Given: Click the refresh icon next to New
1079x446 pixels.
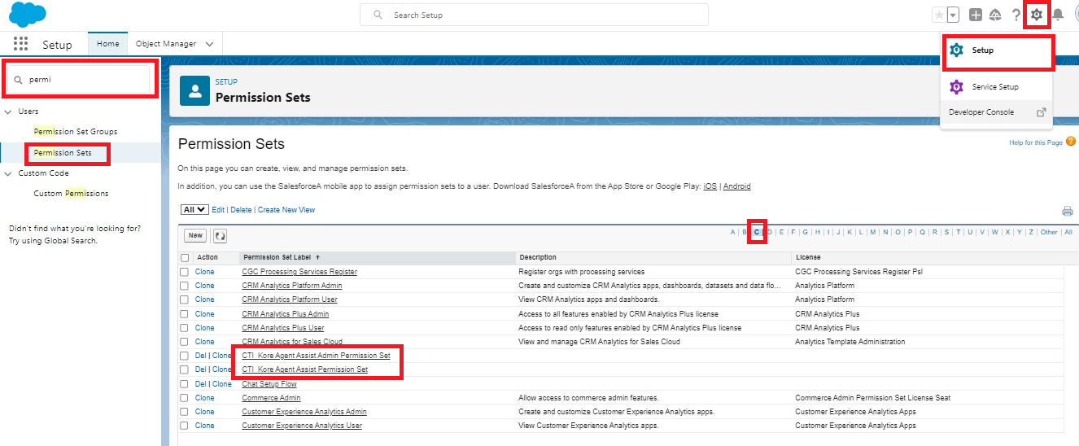Looking at the screenshot, I should 220,236.
